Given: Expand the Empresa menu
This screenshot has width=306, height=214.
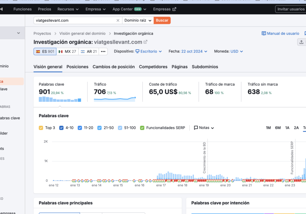Looking at the screenshot, I should coord(96,9).
